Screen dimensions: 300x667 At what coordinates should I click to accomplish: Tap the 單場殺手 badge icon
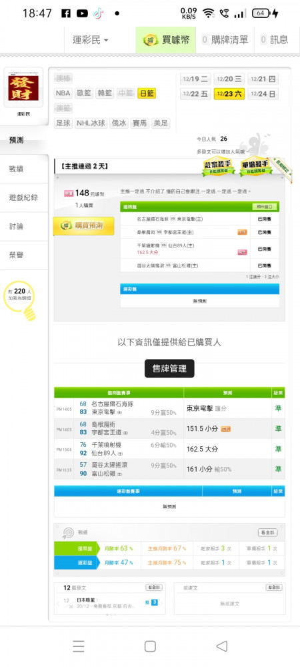pyautogui.click(x=255, y=167)
